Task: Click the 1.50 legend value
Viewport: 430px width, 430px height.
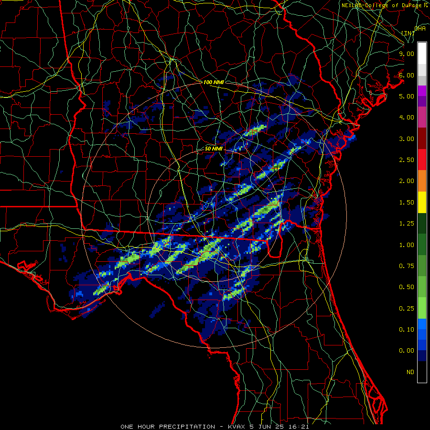Action: coord(407,203)
